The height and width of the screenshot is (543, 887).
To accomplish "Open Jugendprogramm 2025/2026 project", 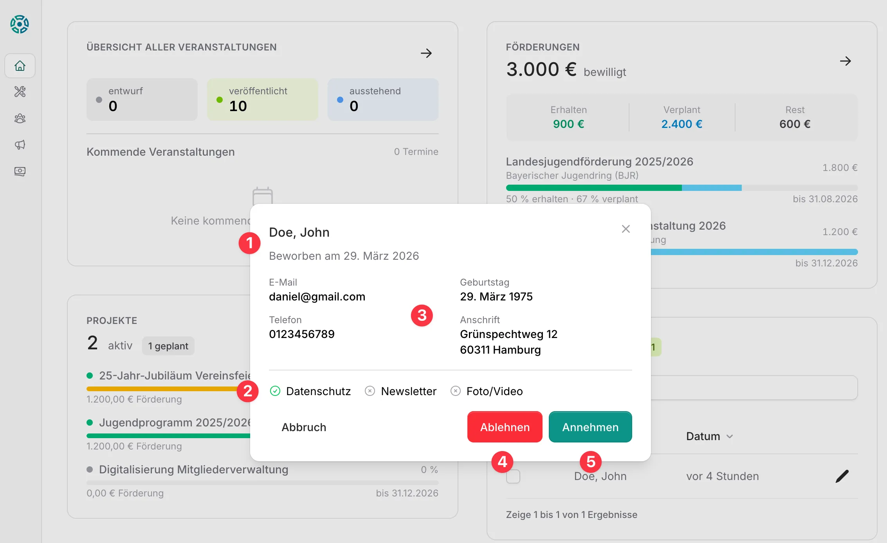I will point(175,423).
